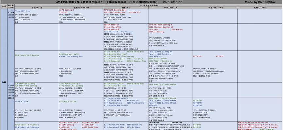
Task: Click the MPG X570 Gaming Plus entry
Action: pos(115,12)
